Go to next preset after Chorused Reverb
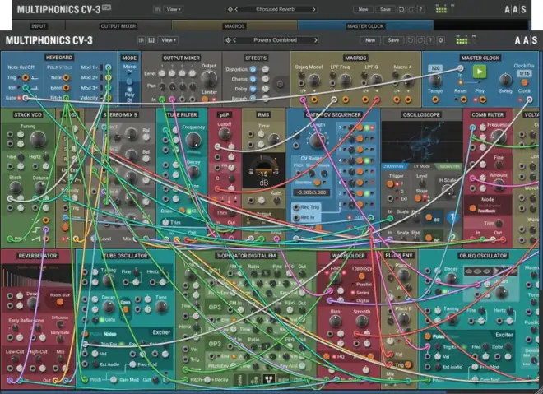Viewport: 543px width, 394px height. [x=313, y=9]
